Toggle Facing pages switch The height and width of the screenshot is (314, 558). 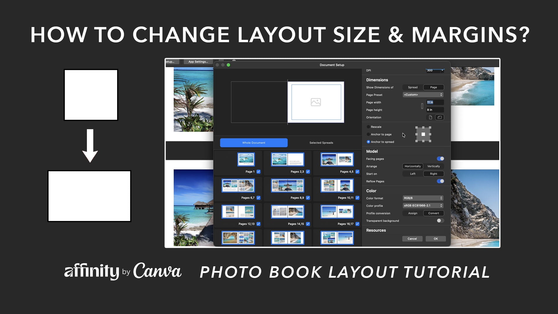click(440, 159)
